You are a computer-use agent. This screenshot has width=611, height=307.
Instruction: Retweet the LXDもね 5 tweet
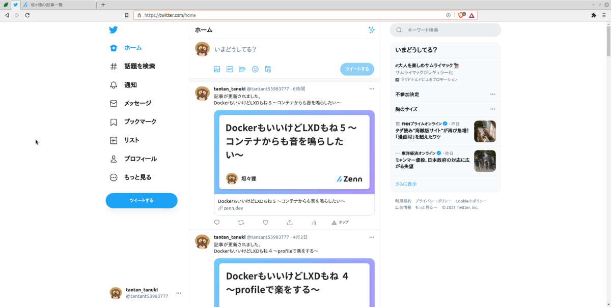241,222
